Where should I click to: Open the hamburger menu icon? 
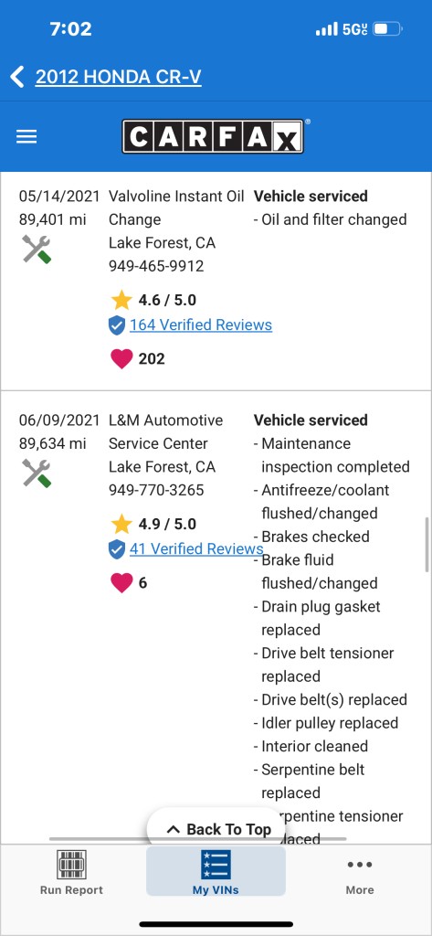pos(26,137)
